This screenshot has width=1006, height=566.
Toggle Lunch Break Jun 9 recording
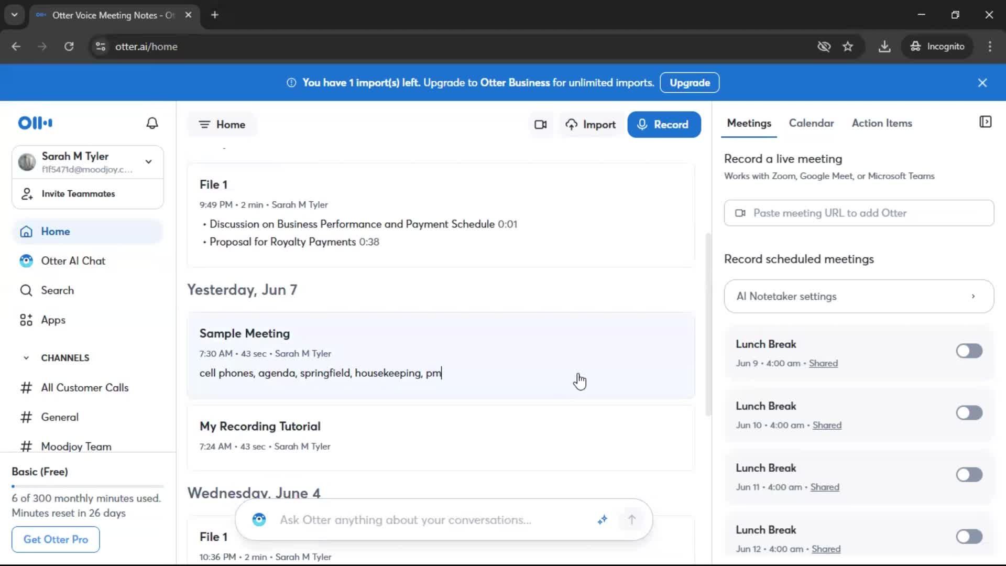pos(969,351)
